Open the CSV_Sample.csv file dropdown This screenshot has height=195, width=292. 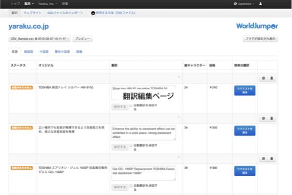(x=39, y=39)
